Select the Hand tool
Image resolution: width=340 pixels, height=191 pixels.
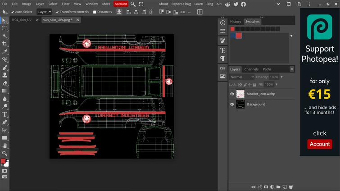click(5, 146)
